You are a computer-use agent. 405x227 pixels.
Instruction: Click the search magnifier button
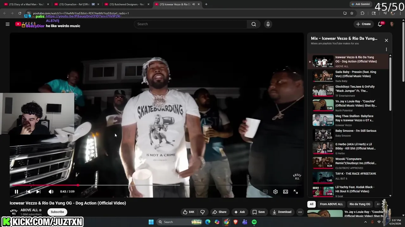[x=254, y=24]
